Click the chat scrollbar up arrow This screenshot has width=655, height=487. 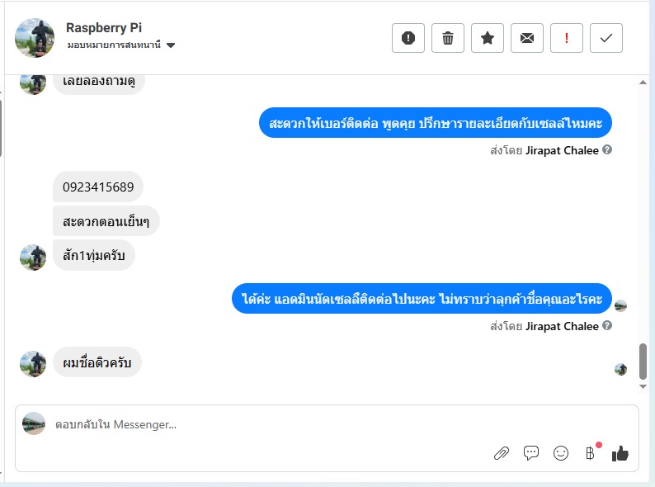pos(643,83)
